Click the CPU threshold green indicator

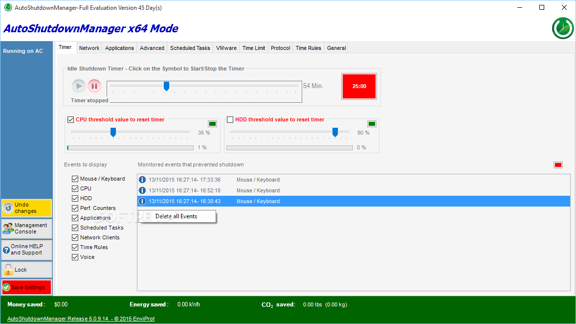pyautogui.click(x=212, y=124)
